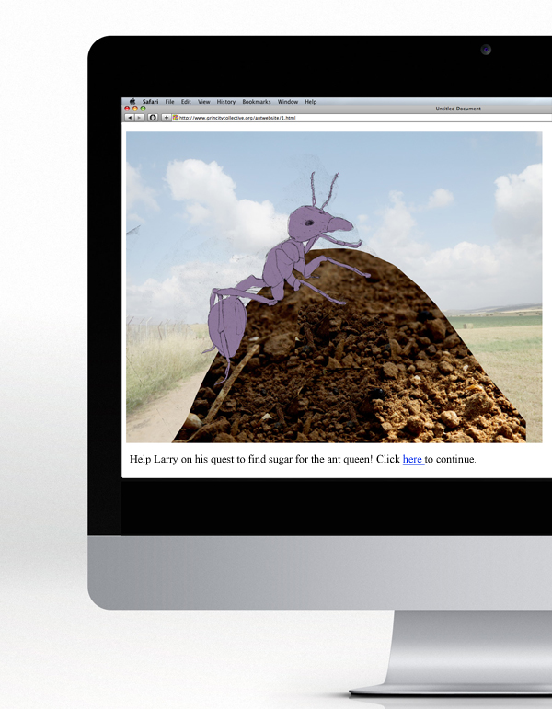This screenshot has height=709, width=552.
Task: Minimize the window with the yellow button
Action: coord(135,109)
